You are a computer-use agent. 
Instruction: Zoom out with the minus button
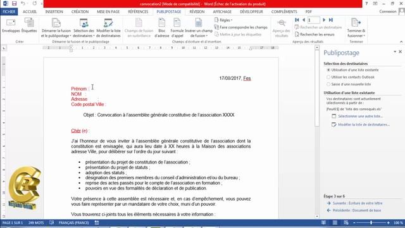pos(354,222)
